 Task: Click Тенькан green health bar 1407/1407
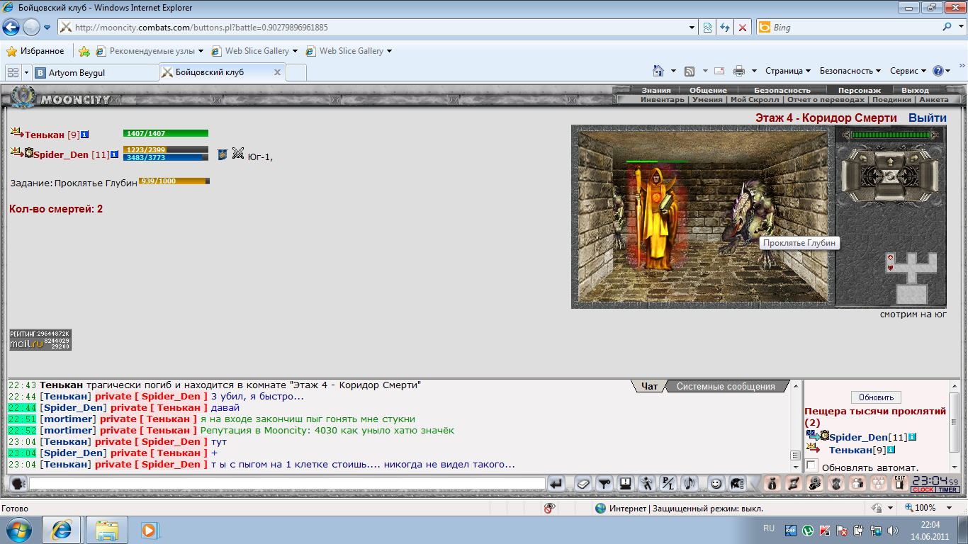tap(166, 133)
